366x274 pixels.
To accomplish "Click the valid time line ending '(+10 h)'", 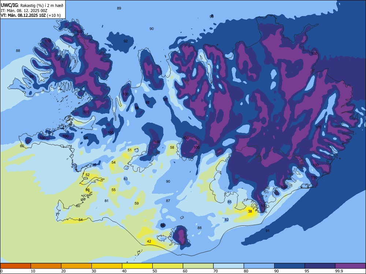I will coord(31,15).
